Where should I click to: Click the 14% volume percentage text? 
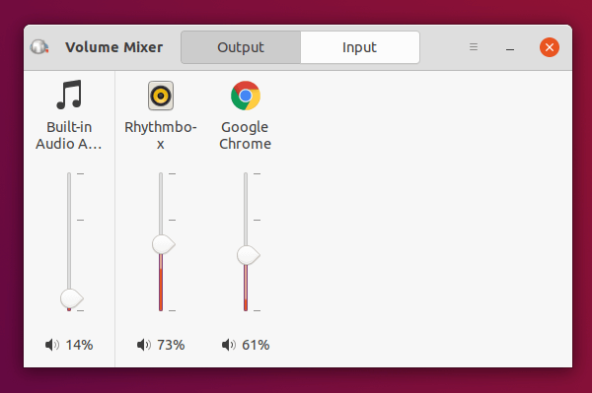(x=79, y=345)
